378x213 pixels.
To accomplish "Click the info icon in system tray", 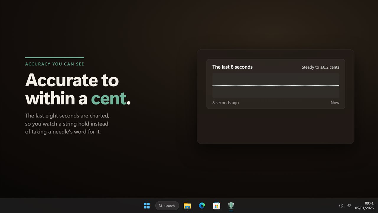I will click(x=341, y=206).
